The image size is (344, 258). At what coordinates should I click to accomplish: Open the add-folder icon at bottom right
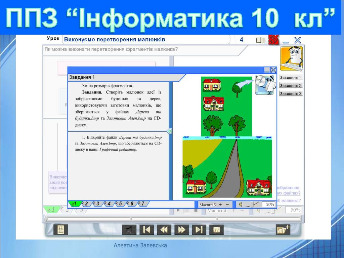[283, 229]
